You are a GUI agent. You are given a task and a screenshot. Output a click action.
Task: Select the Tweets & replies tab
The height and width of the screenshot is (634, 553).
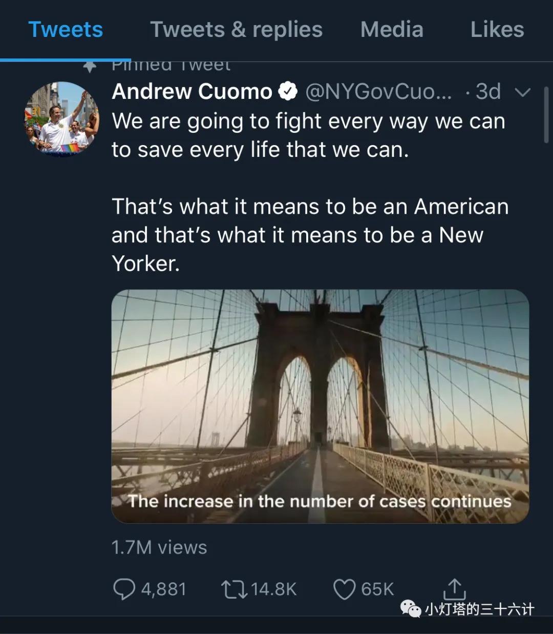[236, 29]
